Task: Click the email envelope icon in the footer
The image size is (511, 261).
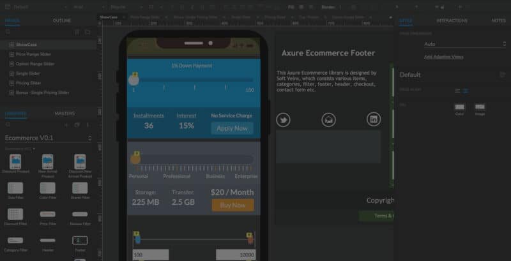Action: 328,119
